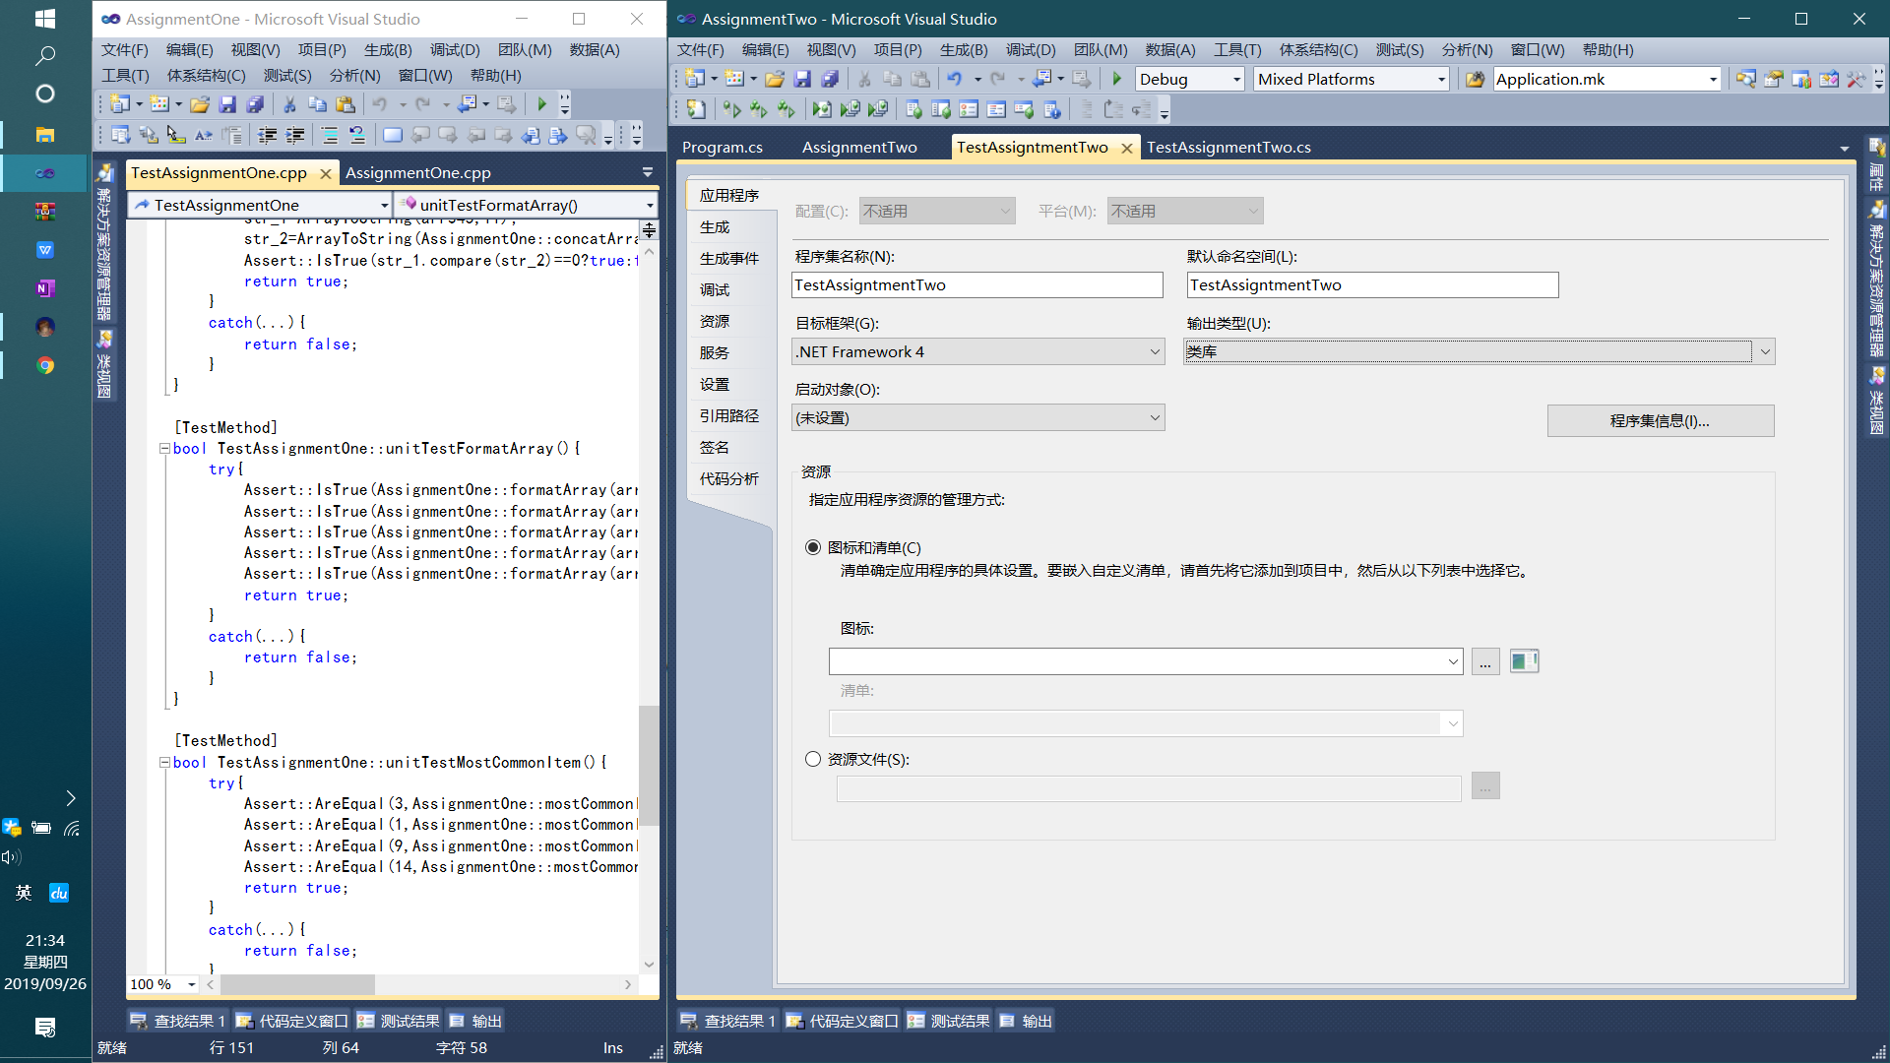Screen dimensions: 1890x1063
Task: Open 查找结果 1 panel in AssignmentOne
Action: [x=178, y=1021]
